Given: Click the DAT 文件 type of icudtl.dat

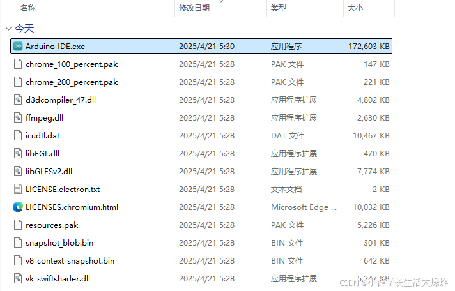Looking at the screenshot, I should coord(288,136).
